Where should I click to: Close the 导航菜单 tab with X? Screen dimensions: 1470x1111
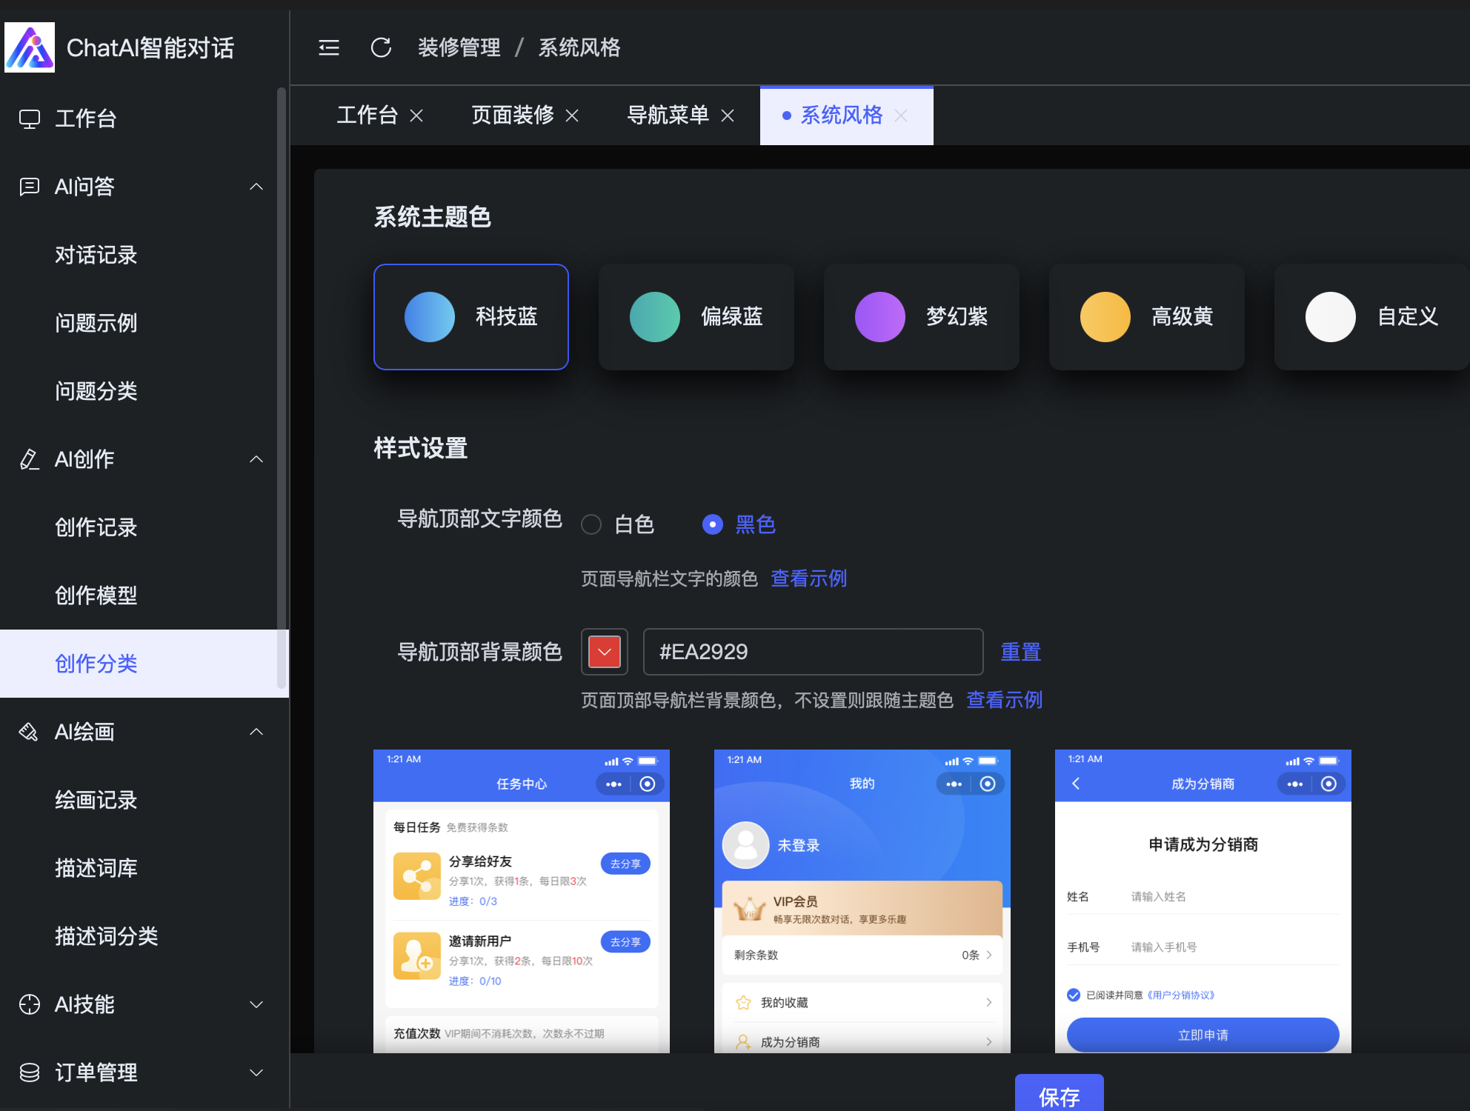[x=728, y=116]
